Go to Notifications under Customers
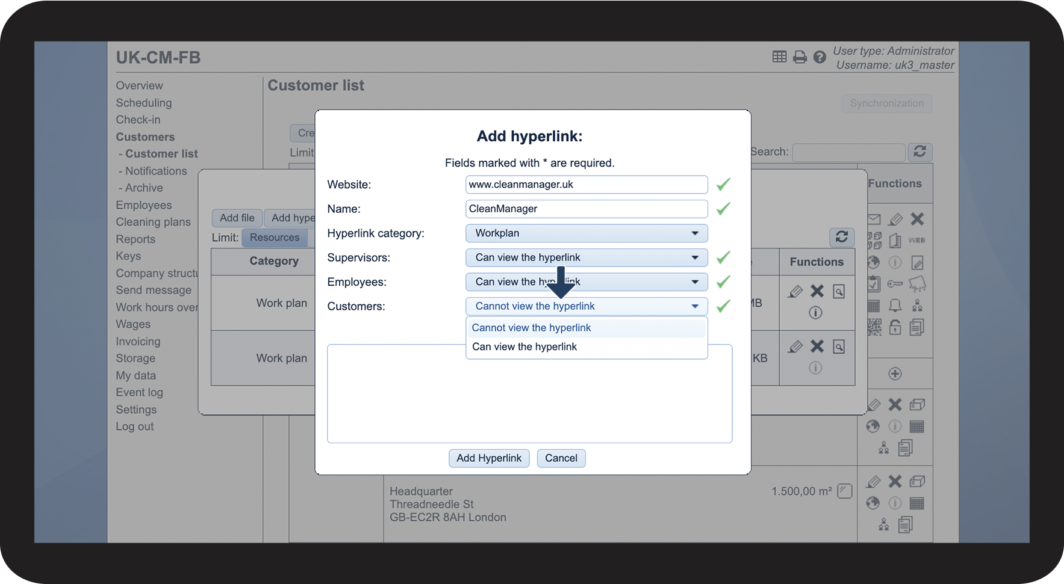1064x584 pixels. (x=156, y=171)
